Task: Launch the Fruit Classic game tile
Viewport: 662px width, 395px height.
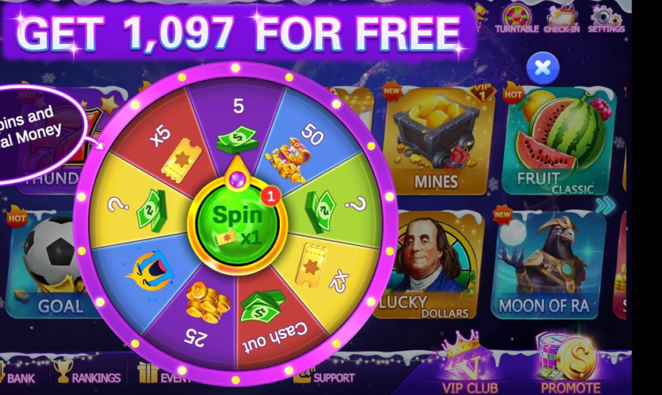Action: [x=558, y=140]
